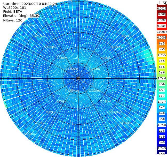167x157 pixels.
Task: Pick the 0.0003 colorbar label
Action: (x=162, y=26)
